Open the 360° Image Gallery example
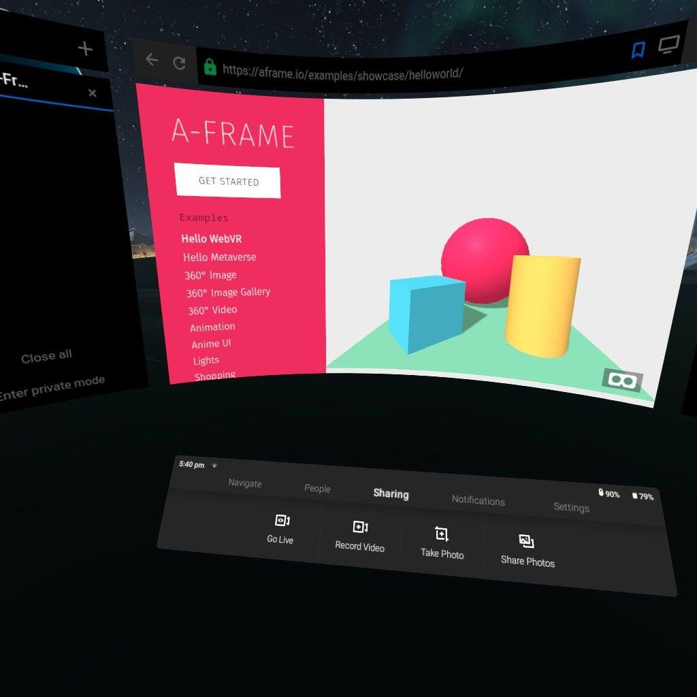 pos(228,293)
